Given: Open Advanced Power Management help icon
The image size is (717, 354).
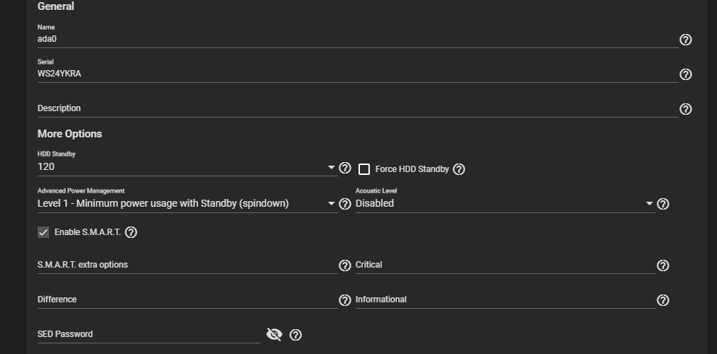Looking at the screenshot, I should 345,204.
